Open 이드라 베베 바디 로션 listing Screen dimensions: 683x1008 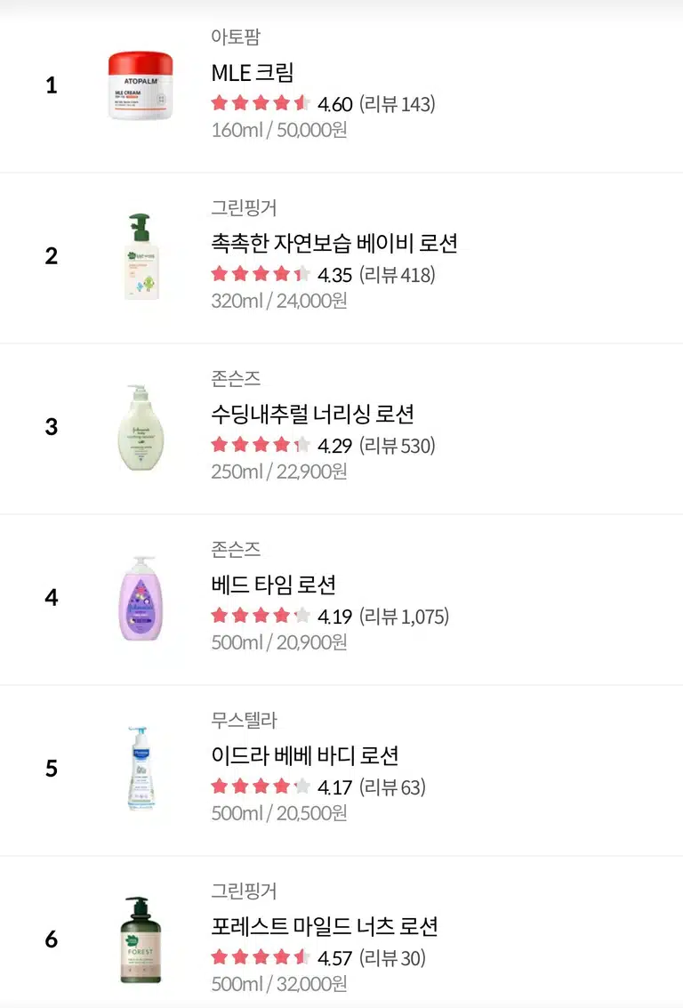point(305,755)
